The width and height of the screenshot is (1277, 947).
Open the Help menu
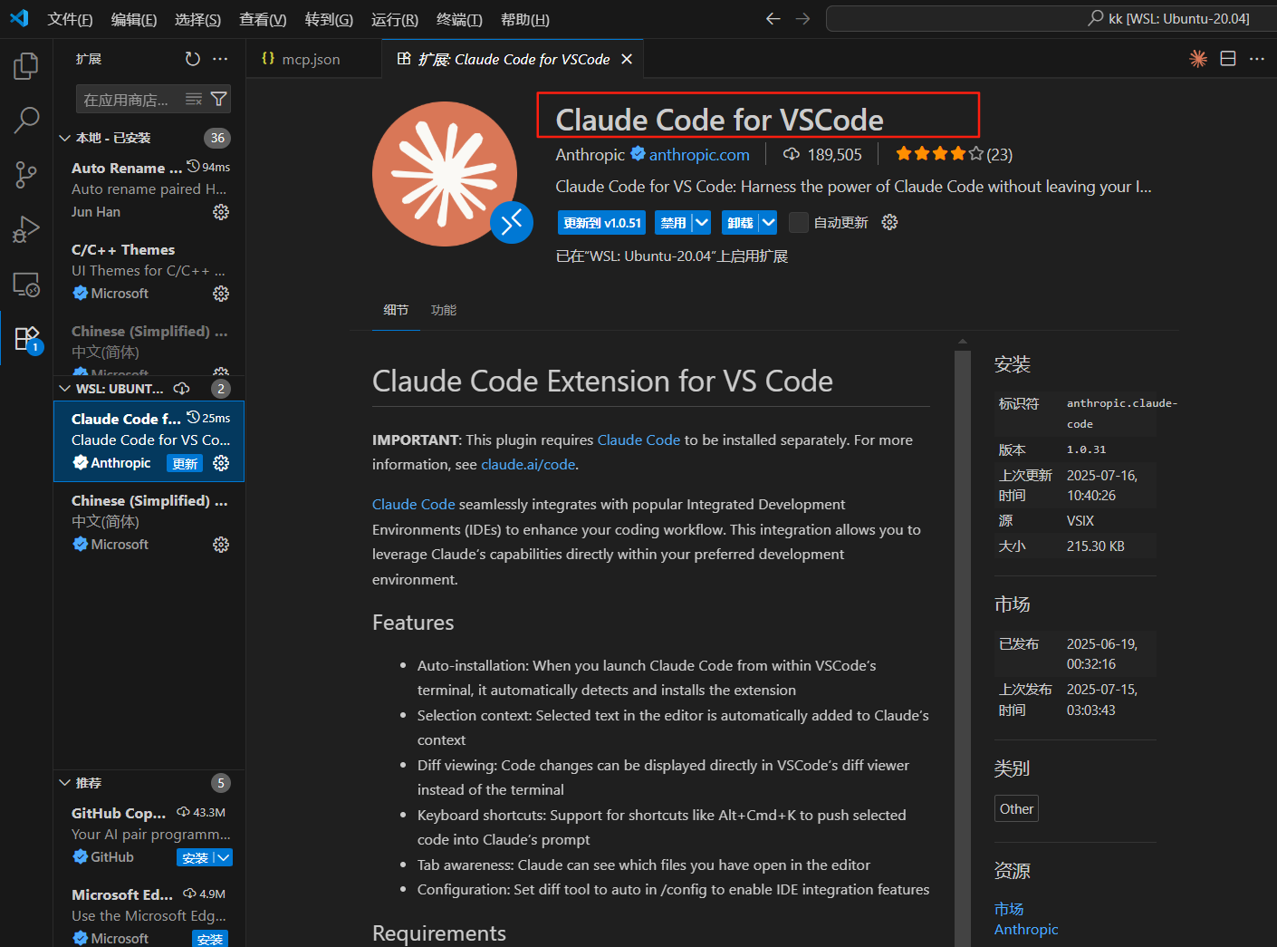[525, 19]
